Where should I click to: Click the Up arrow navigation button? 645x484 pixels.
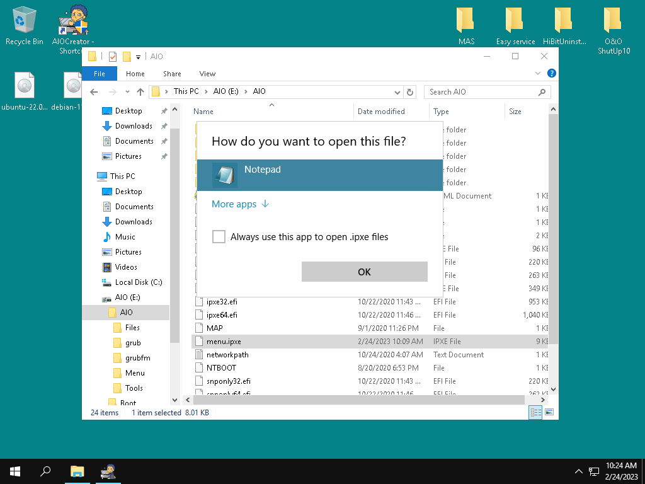click(140, 92)
